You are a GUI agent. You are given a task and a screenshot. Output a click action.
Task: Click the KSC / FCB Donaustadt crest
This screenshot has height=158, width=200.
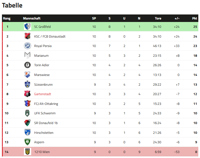(27, 36)
